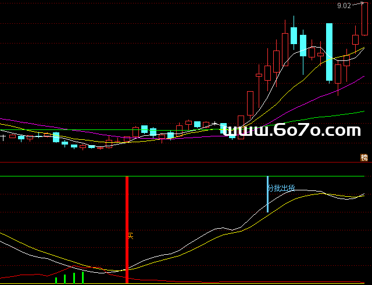Click the last red candlestick near 9.02
Screen dimensions: 372x285
point(364,20)
